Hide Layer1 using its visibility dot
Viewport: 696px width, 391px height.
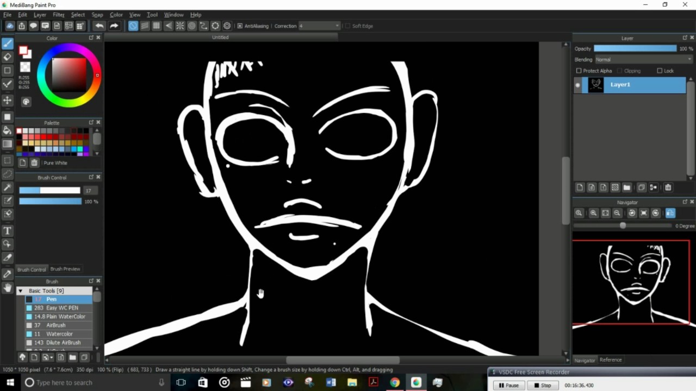[577, 85]
